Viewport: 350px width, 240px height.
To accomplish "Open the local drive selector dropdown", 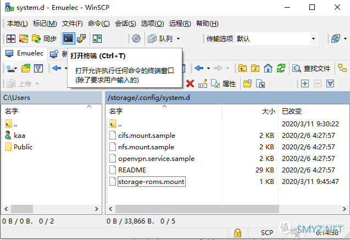I will tap(12, 69).
